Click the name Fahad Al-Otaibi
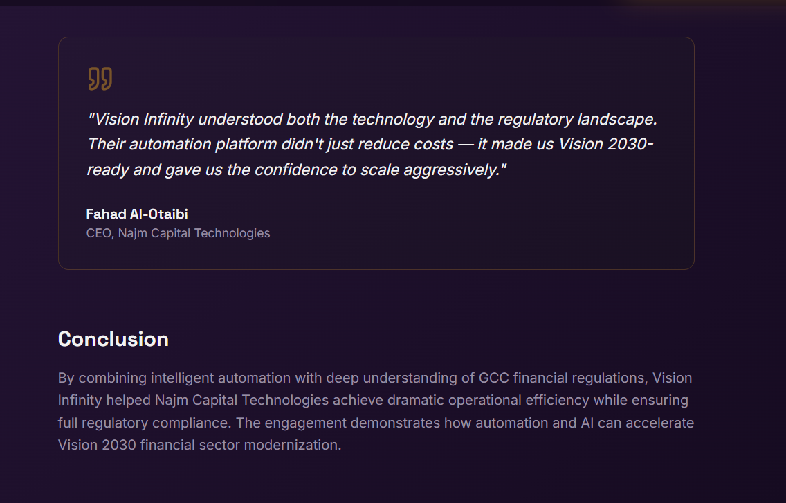The width and height of the screenshot is (786, 503). [137, 214]
